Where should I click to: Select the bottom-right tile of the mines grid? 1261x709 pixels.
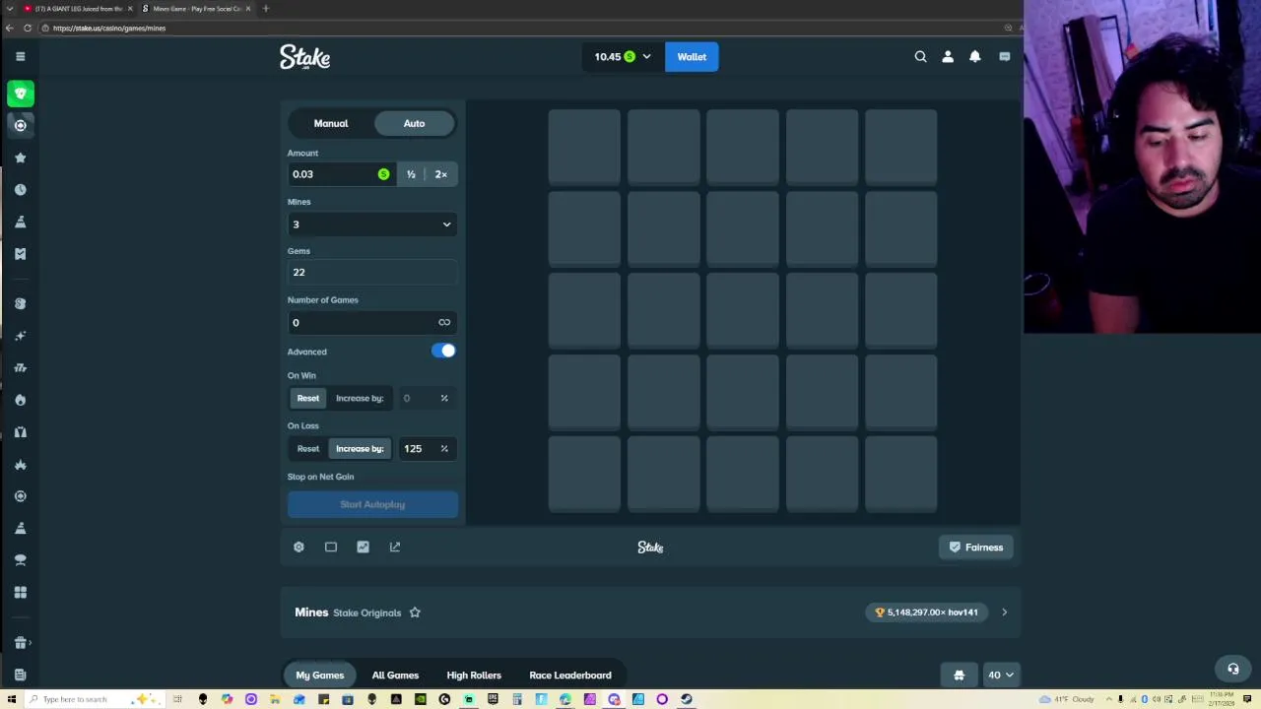(900, 474)
